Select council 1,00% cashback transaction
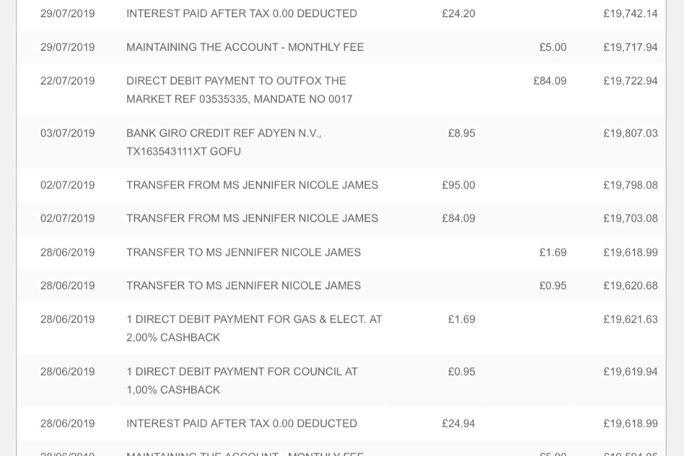The height and width of the screenshot is (456, 684). (341, 381)
